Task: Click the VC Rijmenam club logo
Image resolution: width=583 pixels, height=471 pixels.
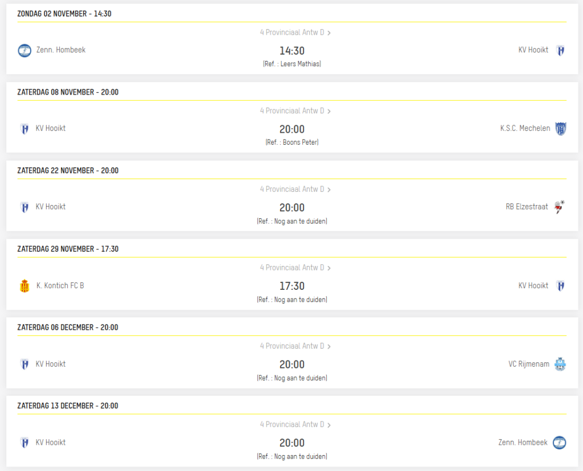Action: 560,364
